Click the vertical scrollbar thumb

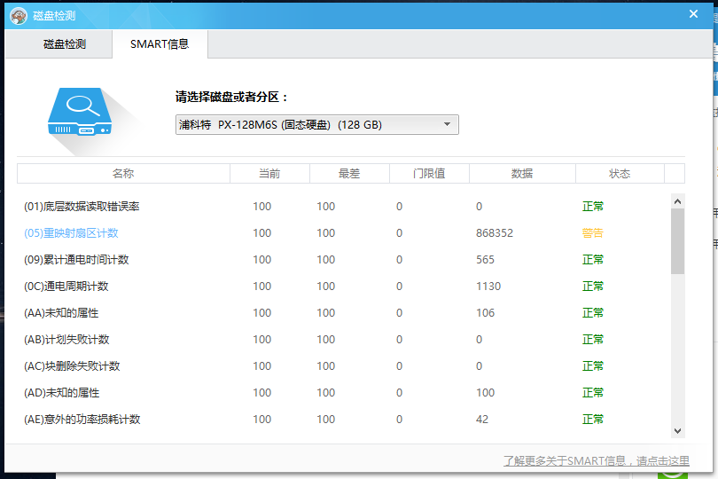coord(677,241)
